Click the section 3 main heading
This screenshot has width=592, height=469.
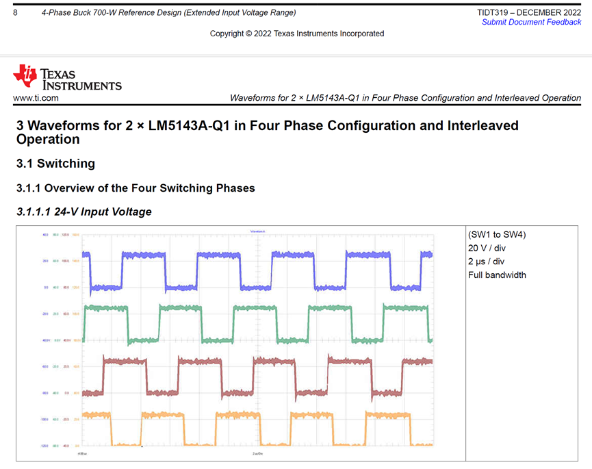268,132
